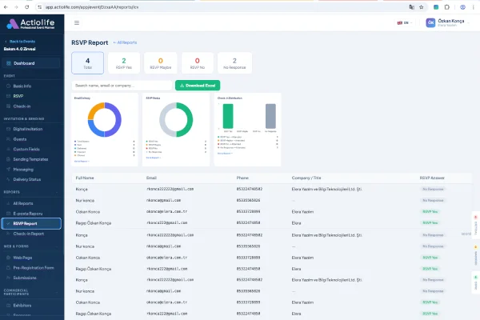480x320 pixels.
Task: Open the EN language dropdown
Action: (403, 23)
